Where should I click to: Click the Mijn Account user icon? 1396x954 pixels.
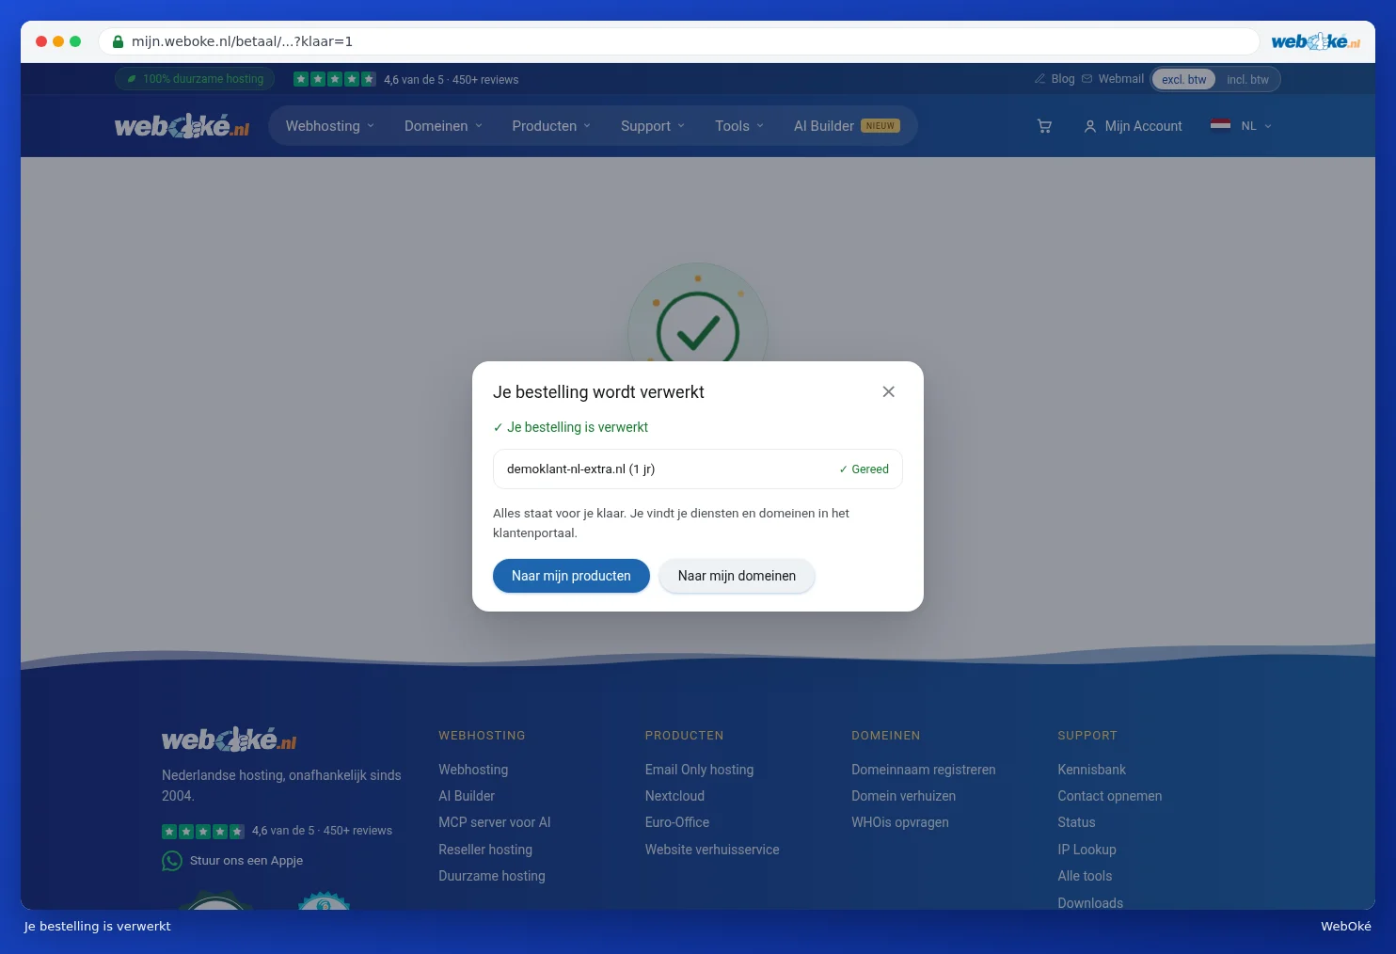[1090, 126]
